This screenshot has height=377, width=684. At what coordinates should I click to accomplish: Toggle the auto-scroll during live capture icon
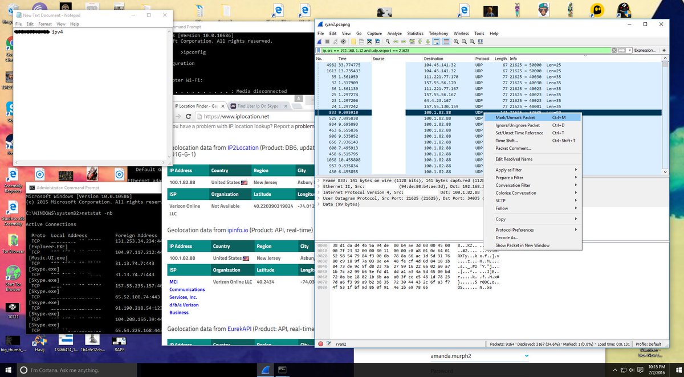tap(436, 42)
